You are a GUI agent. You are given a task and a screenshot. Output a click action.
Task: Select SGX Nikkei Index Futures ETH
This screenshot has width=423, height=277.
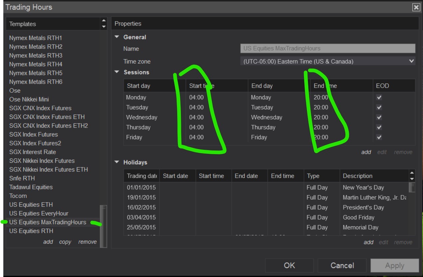(49, 169)
